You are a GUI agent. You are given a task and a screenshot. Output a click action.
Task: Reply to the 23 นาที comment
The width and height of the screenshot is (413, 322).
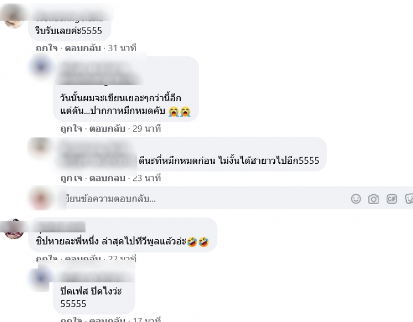click(107, 178)
